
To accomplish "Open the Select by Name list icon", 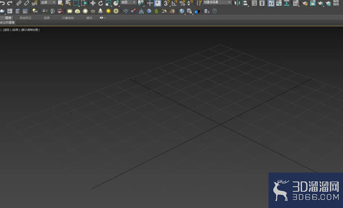I will 68,3.
